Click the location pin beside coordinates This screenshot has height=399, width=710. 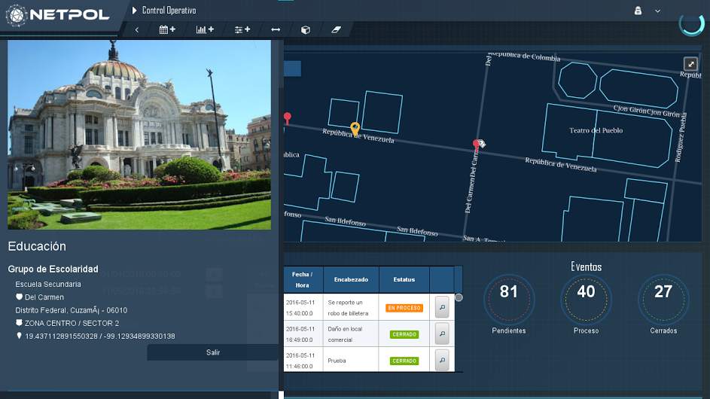pyautogui.click(x=19, y=336)
